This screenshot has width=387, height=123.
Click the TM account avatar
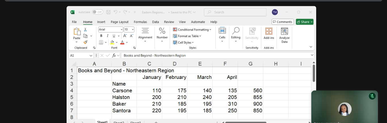(x=275, y=12)
